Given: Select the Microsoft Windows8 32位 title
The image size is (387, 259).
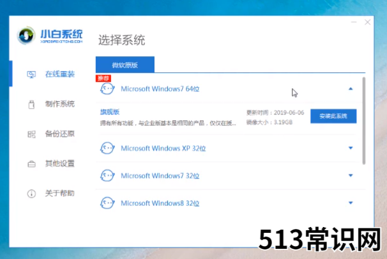Looking at the screenshot, I should (x=160, y=203).
